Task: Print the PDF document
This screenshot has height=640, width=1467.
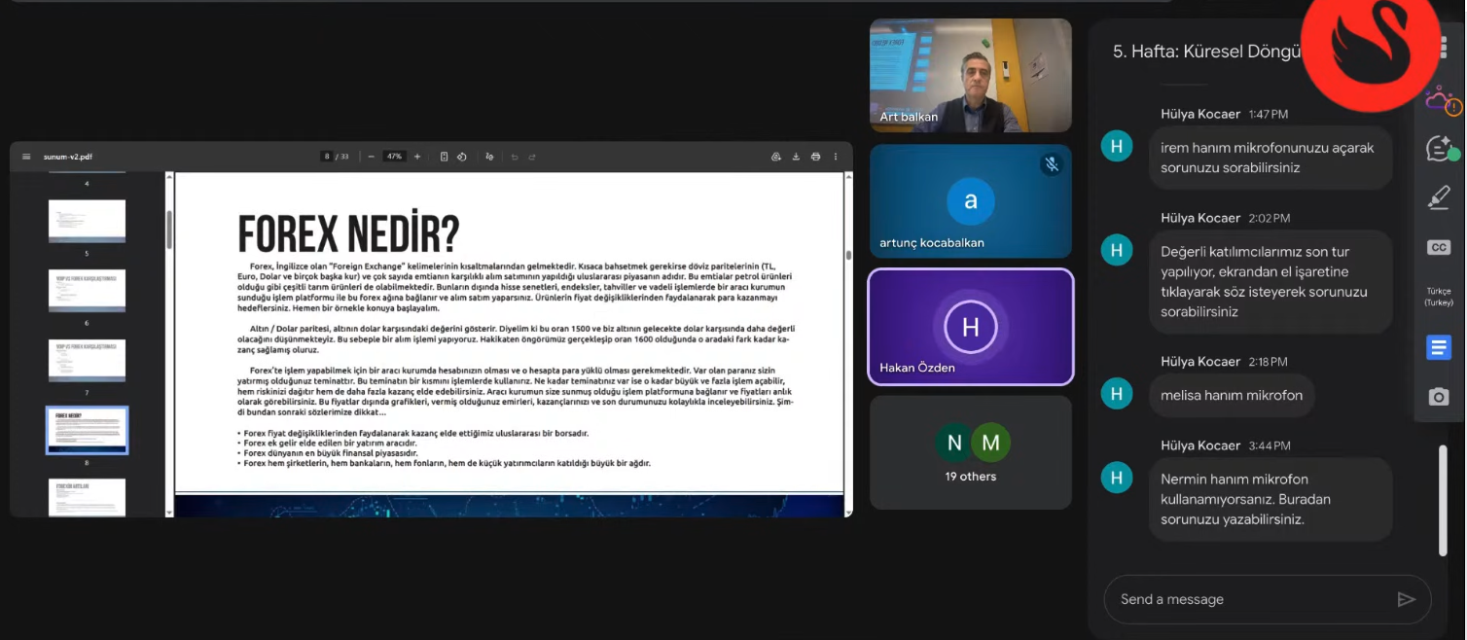Action: [x=815, y=157]
